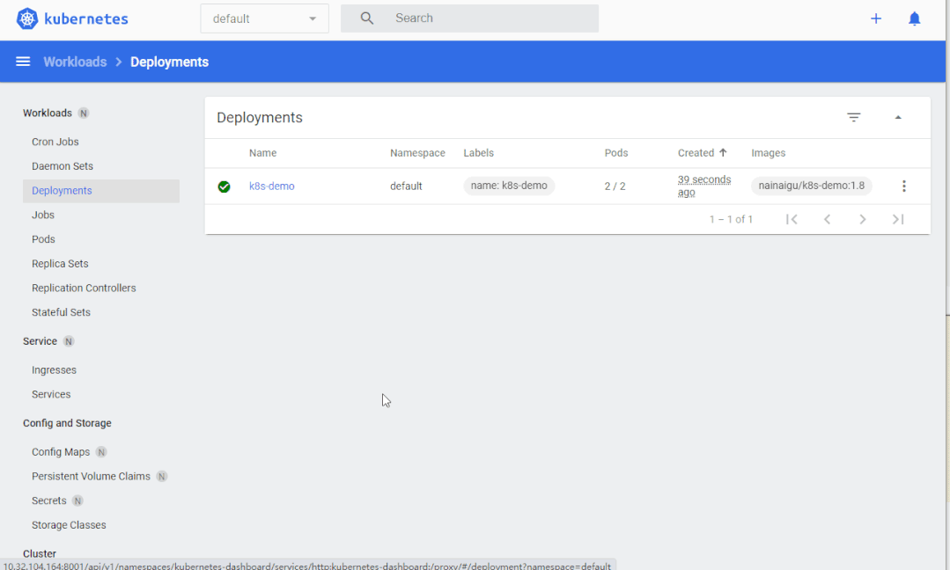
Task: Open the default namespace dropdown
Action: pos(264,18)
